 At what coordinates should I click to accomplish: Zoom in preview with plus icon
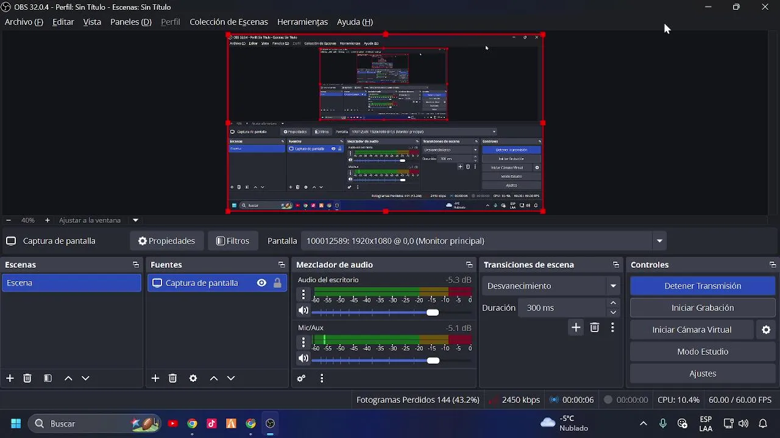[47, 220]
